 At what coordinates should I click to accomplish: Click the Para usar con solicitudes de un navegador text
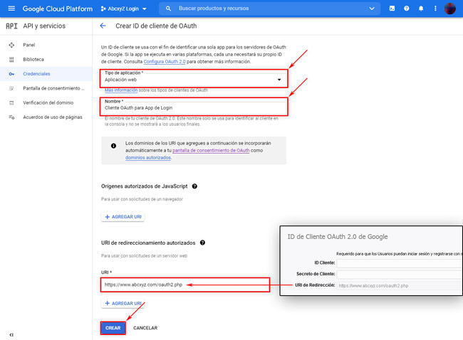click(142, 199)
